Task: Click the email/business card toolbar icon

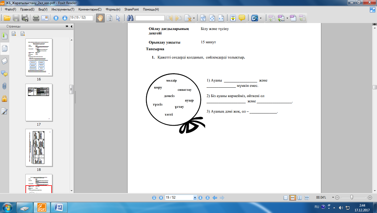Action: (45, 18)
